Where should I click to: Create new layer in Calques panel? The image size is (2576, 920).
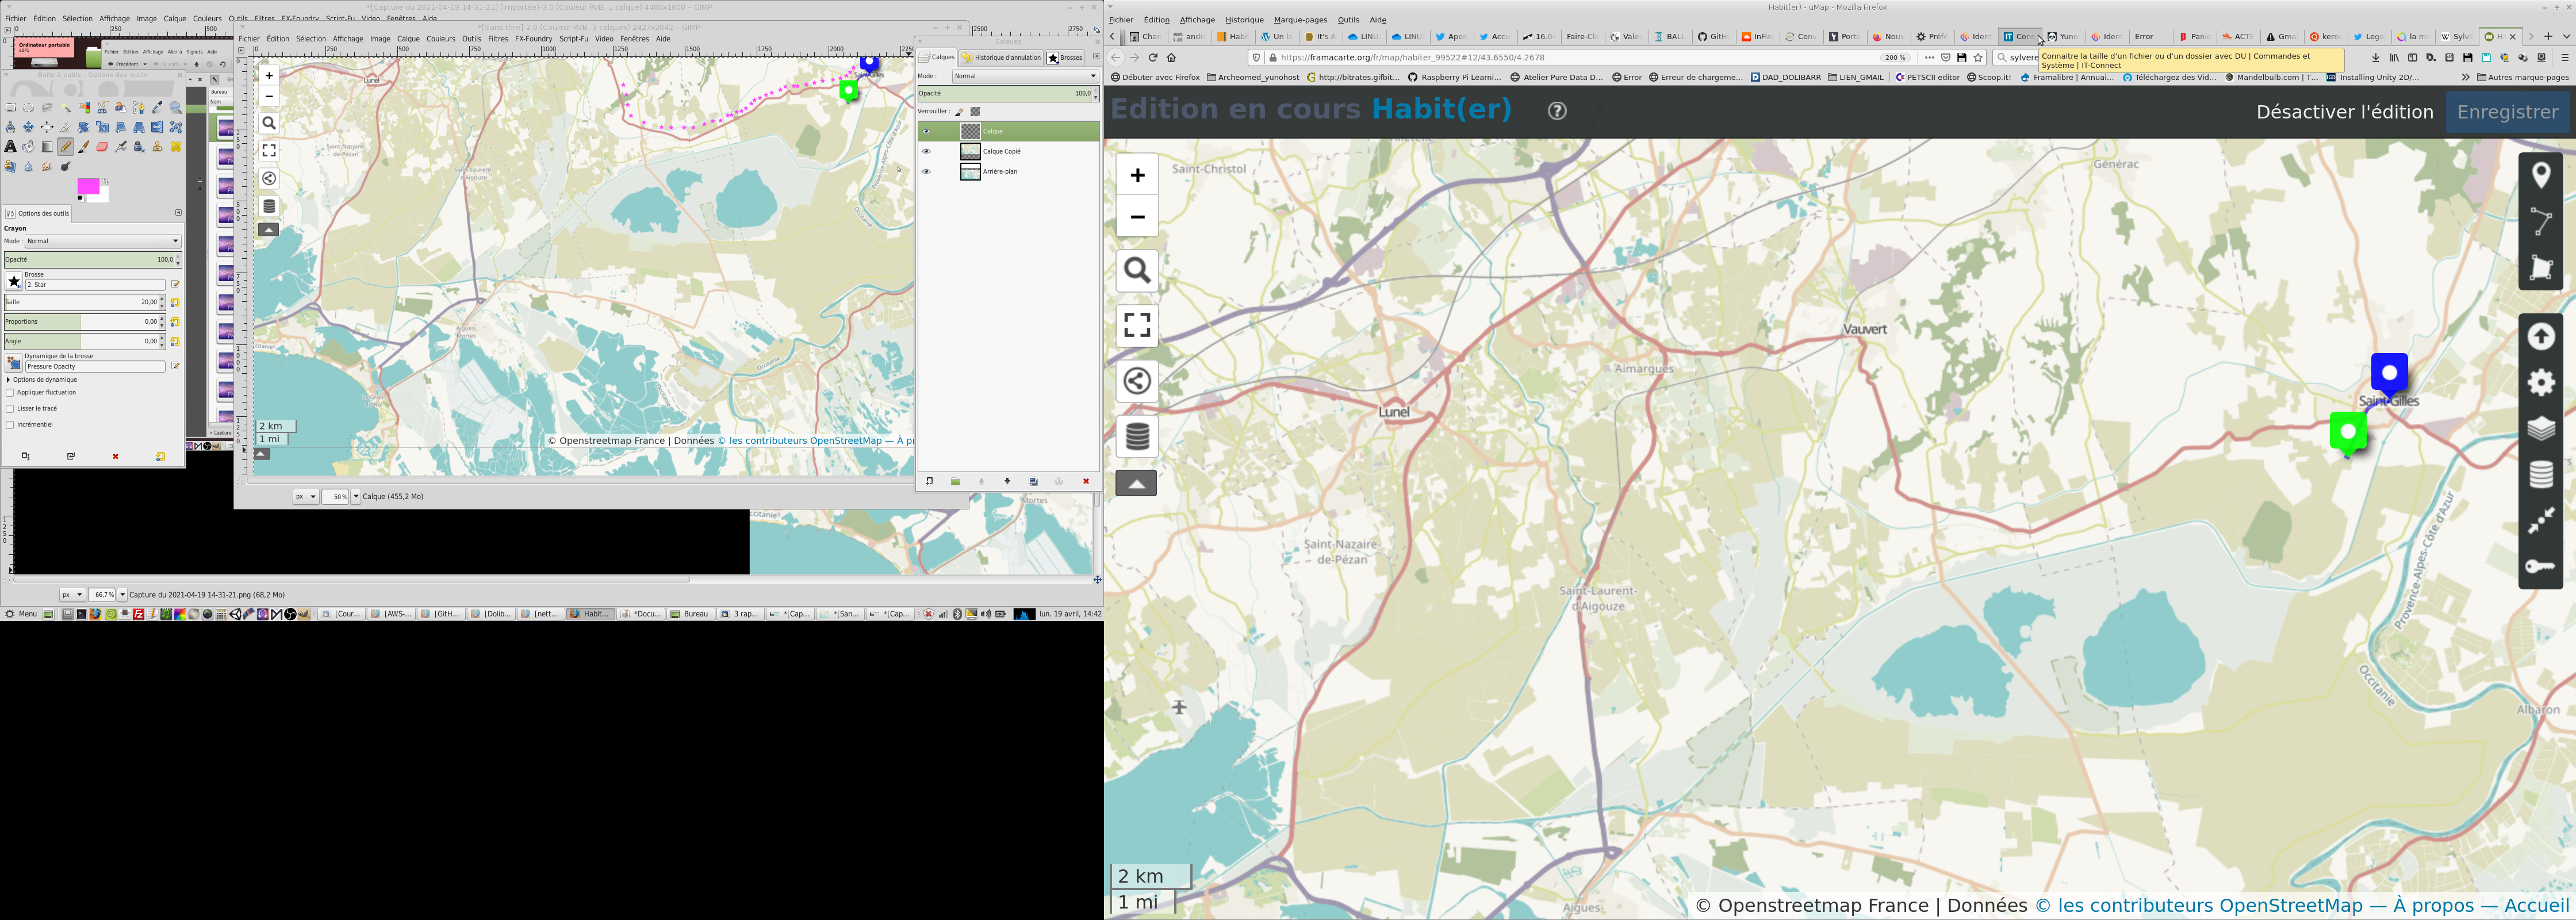point(929,482)
